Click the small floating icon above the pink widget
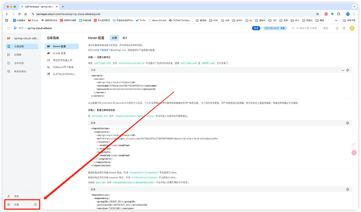 [354, 144]
